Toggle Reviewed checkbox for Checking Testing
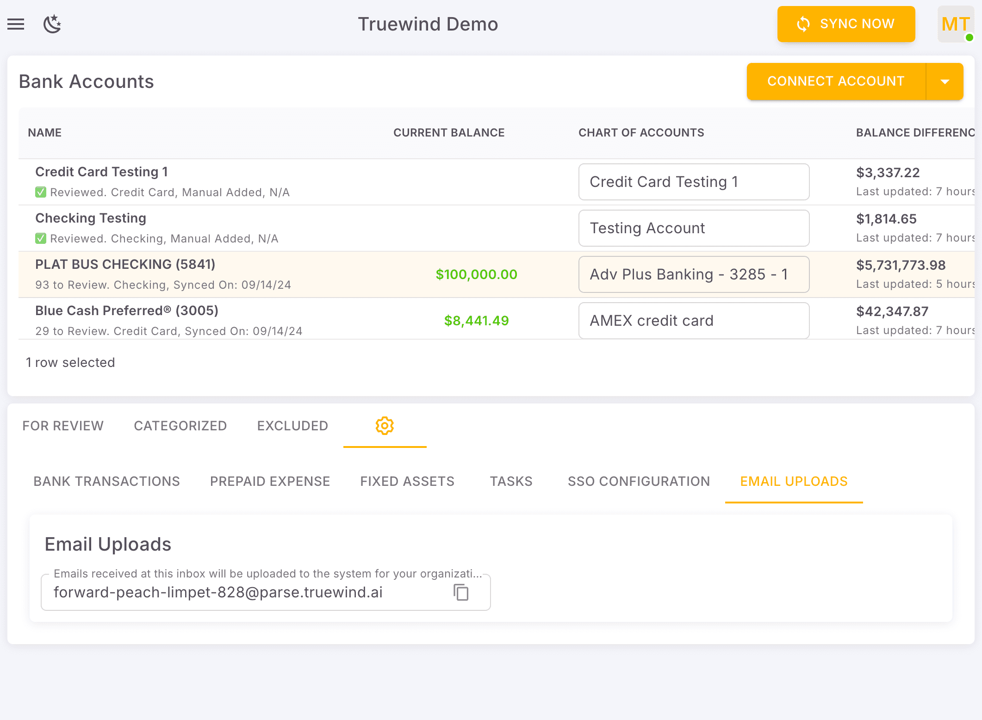Image resolution: width=982 pixels, height=720 pixels. pos(41,238)
